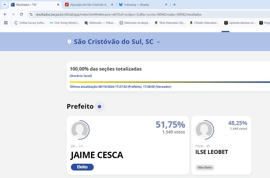Click the 48,25% vote percentage
This screenshot has height=178, width=270.
click(238, 123)
